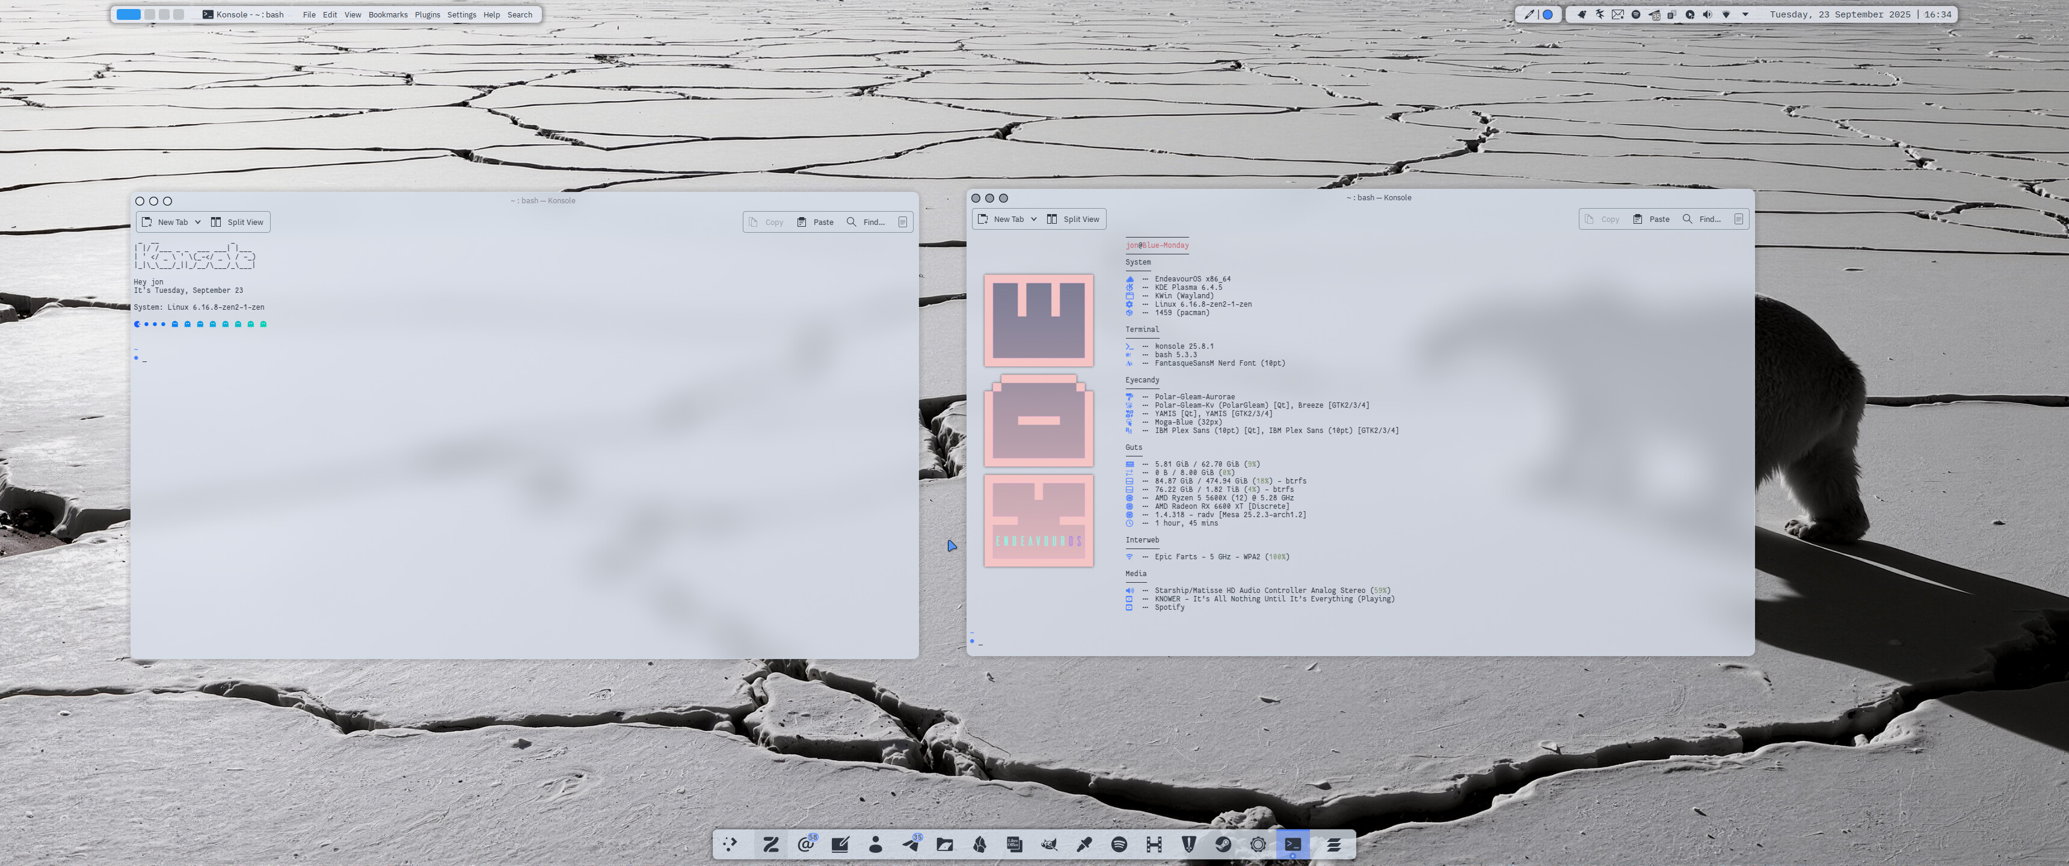
Task: Click the blue color swatch in top panel
Action: click(1548, 14)
